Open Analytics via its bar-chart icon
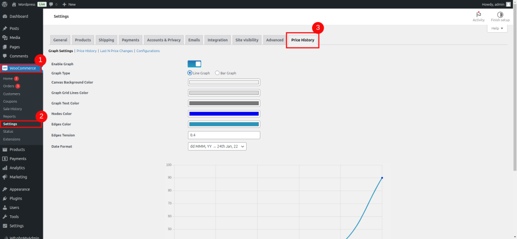 tap(5, 168)
